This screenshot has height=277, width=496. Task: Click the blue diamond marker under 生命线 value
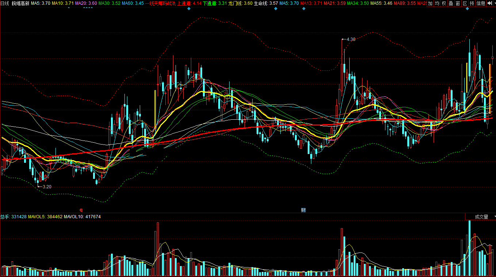pyautogui.click(x=276, y=8)
